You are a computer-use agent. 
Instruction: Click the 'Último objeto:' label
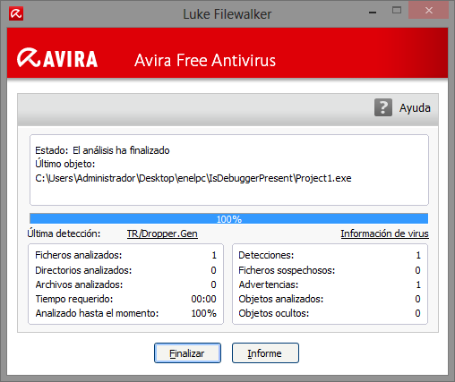[64, 164]
